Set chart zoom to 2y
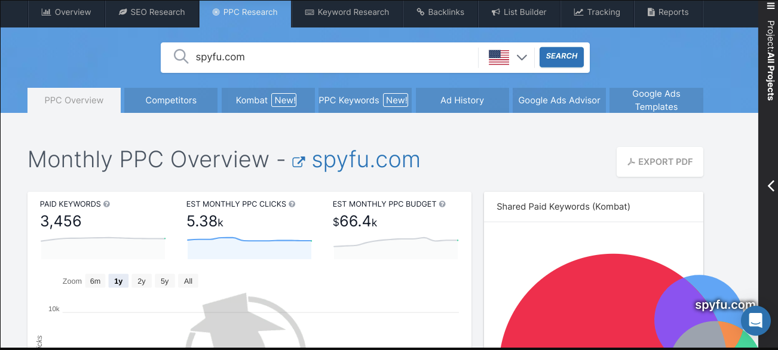This screenshot has height=350, width=778. coord(142,281)
